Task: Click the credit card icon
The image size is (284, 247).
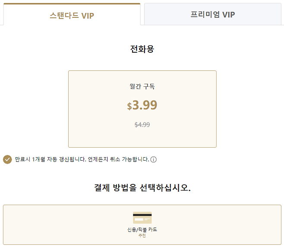Action: 142,218
